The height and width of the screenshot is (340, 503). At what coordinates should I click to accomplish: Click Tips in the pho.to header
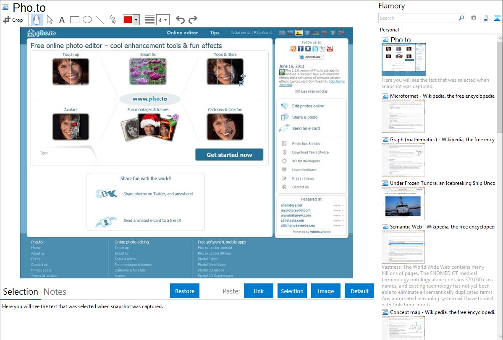pos(215,33)
